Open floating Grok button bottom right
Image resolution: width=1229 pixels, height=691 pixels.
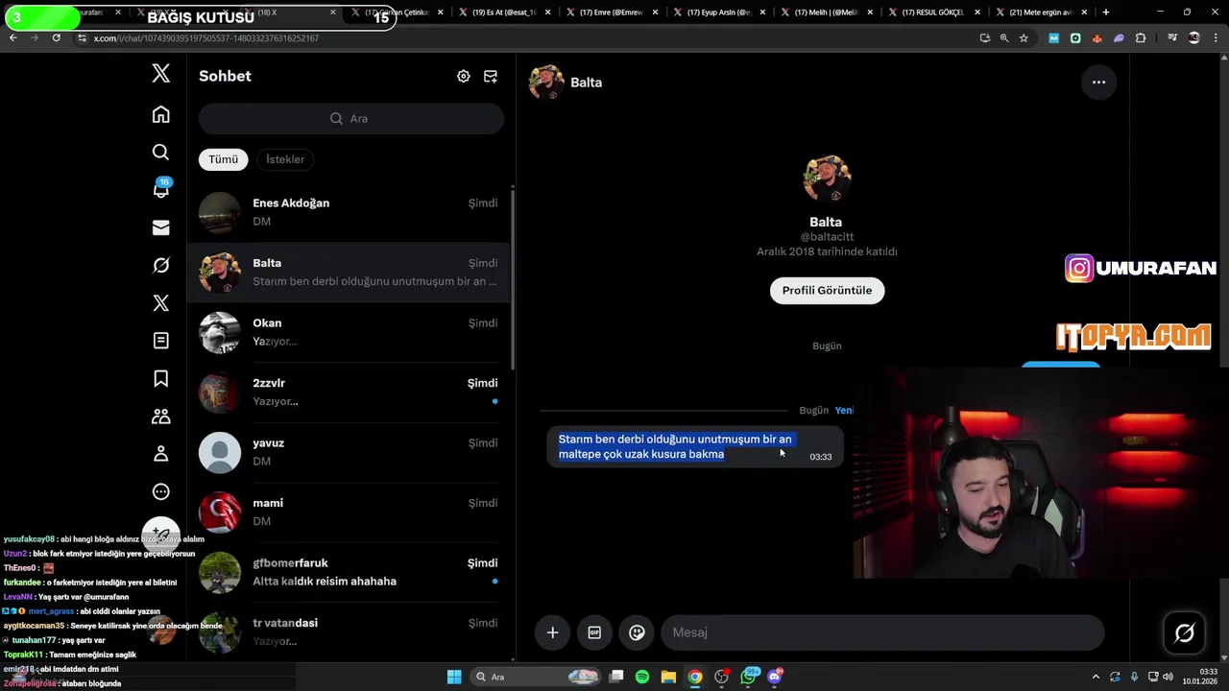pyautogui.click(x=1184, y=632)
